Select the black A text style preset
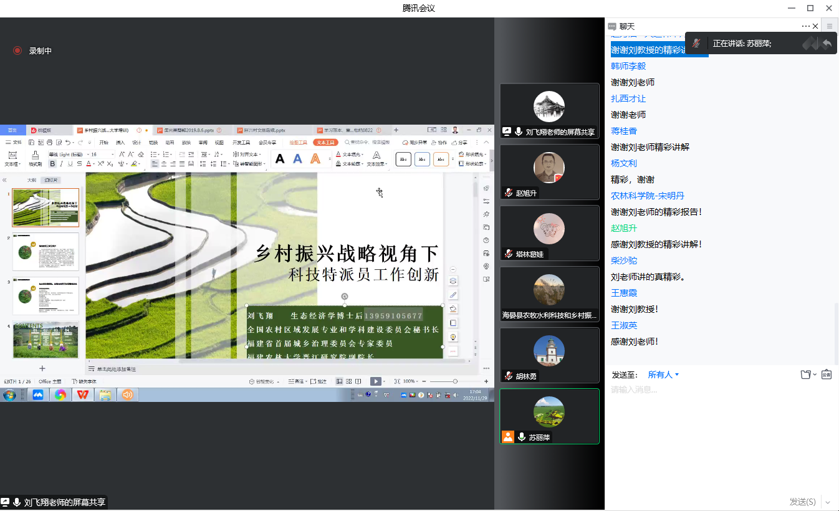Image resolution: width=839 pixels, height=511 pixels. point(280,159)
